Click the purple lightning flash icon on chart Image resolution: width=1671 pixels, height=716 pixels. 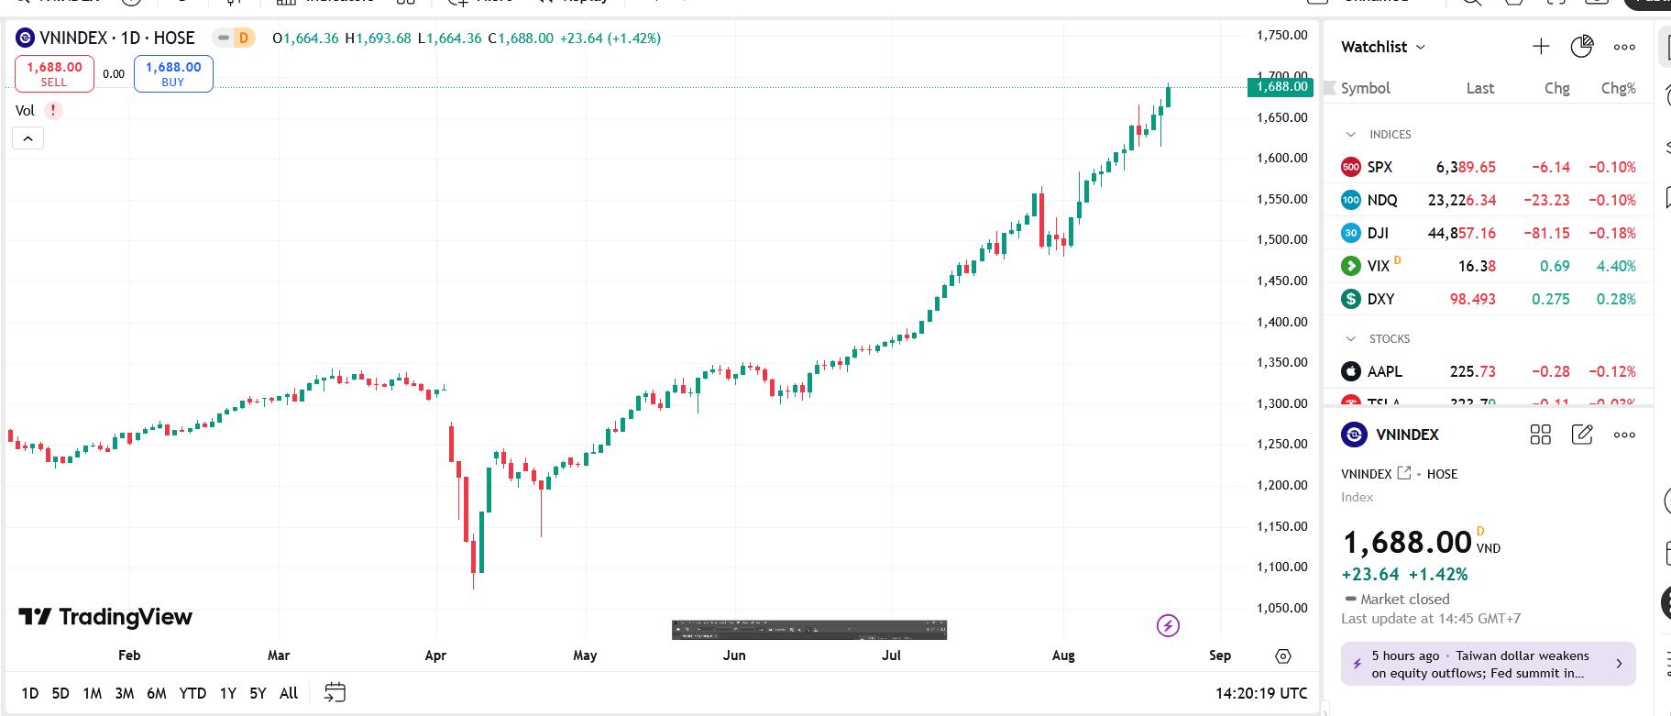tap(1168, 626)
